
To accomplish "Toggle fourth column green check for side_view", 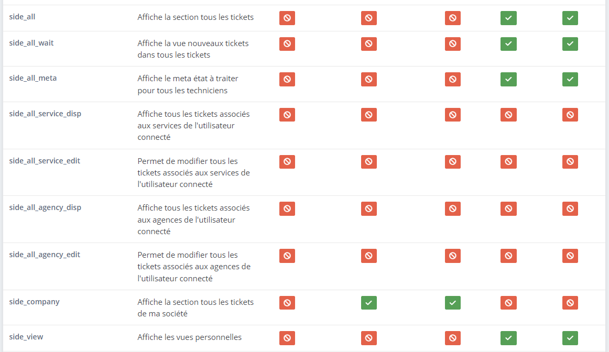I will (508, 338).
